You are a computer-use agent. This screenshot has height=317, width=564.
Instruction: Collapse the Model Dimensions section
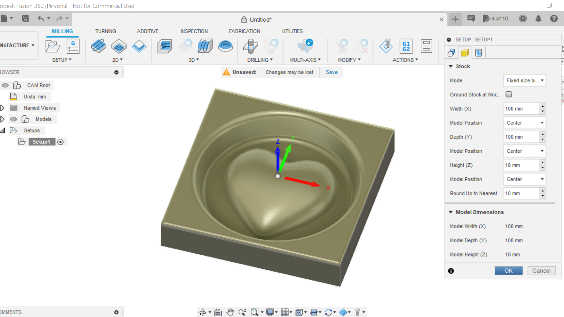tap(451, 212)
